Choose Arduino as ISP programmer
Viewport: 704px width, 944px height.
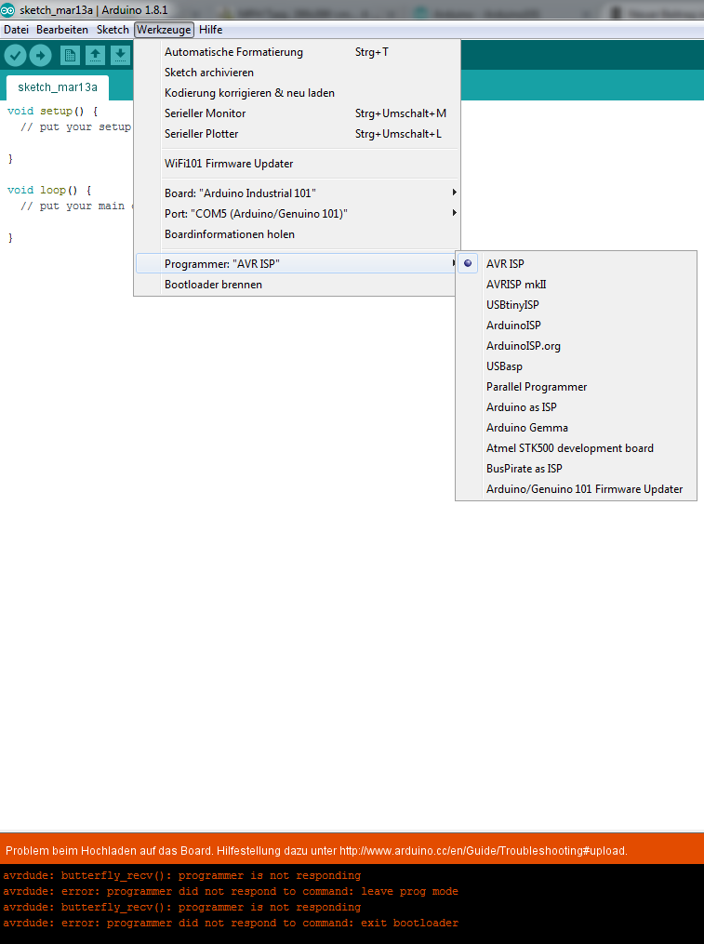[x=577, y=407]
